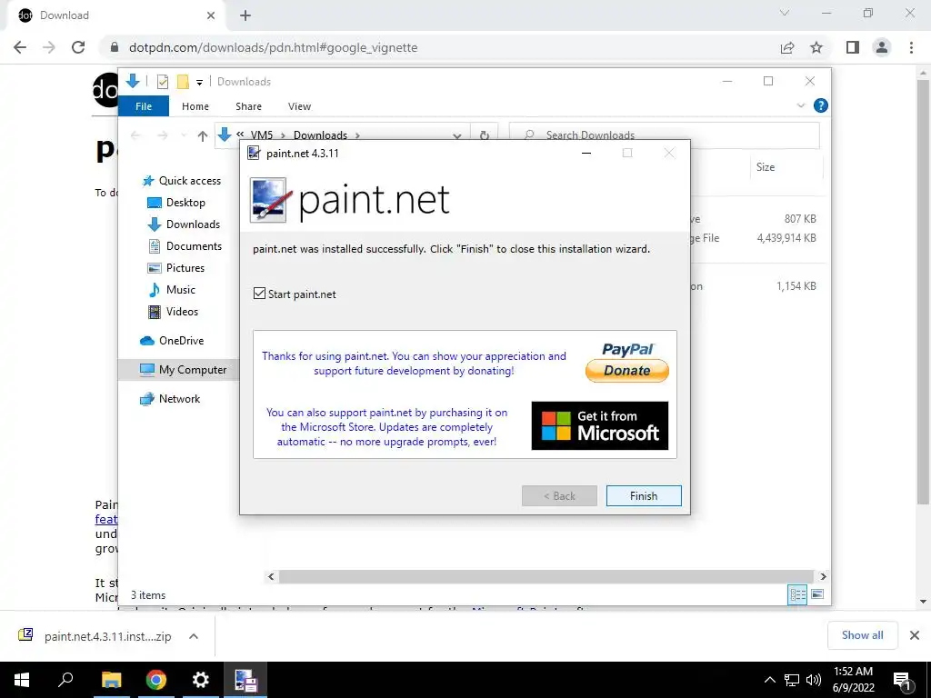Click the Chrome address bar URL
931x698 pixels.
[273, 47]
